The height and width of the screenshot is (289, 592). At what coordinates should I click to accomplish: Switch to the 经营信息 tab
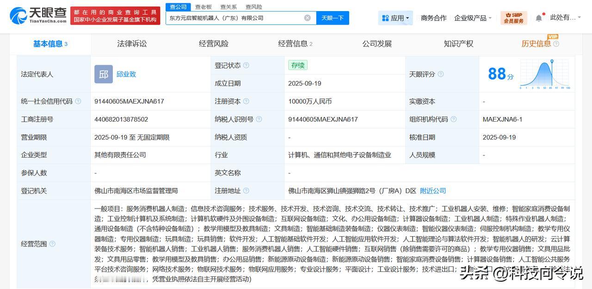coord(295,44)
